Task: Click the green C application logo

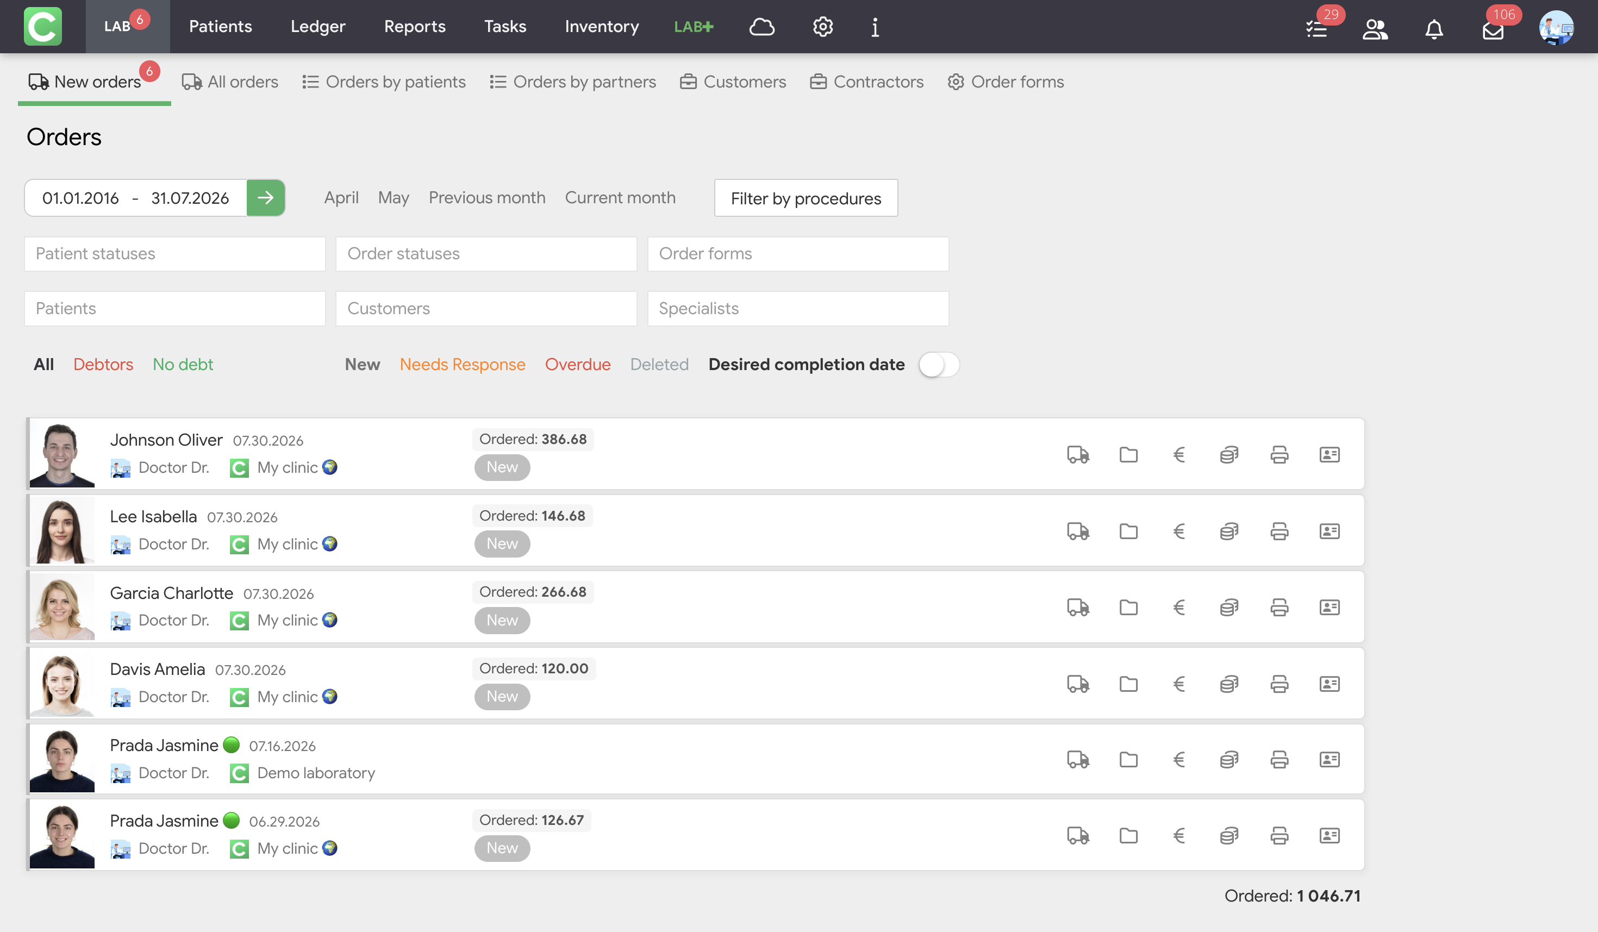Action: (x=42, y=26)
